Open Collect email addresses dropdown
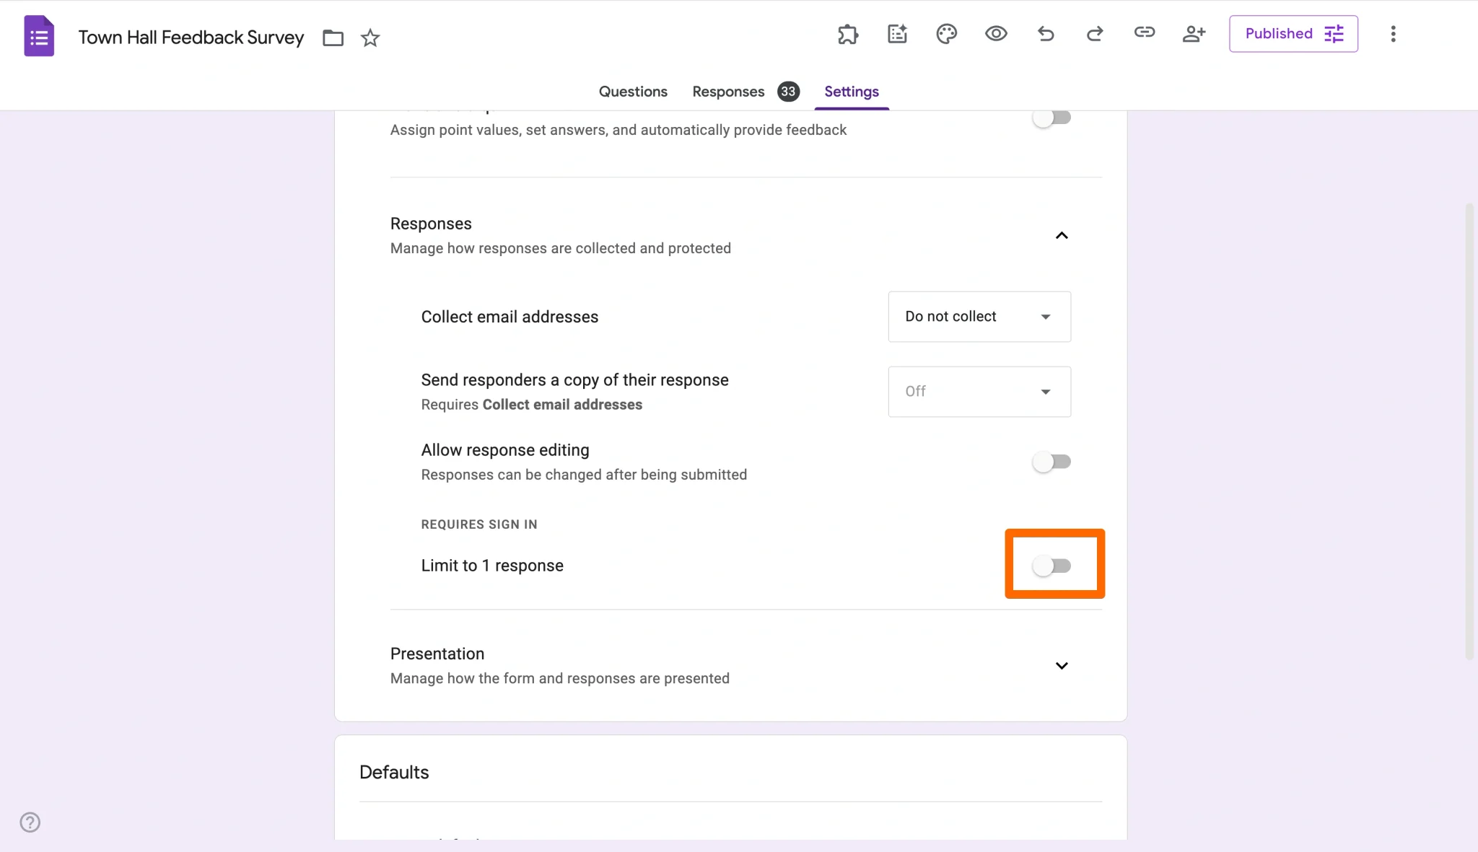 tap(979, 317)
